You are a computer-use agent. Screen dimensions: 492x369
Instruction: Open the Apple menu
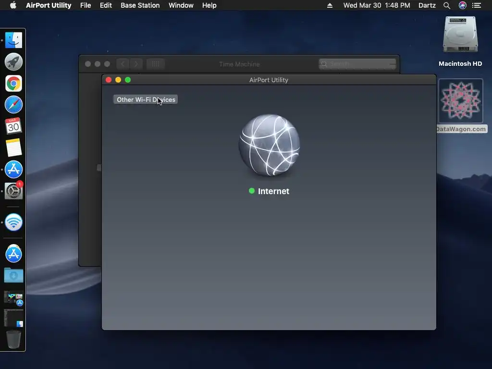pyautogui.click(x=13, y=5)
